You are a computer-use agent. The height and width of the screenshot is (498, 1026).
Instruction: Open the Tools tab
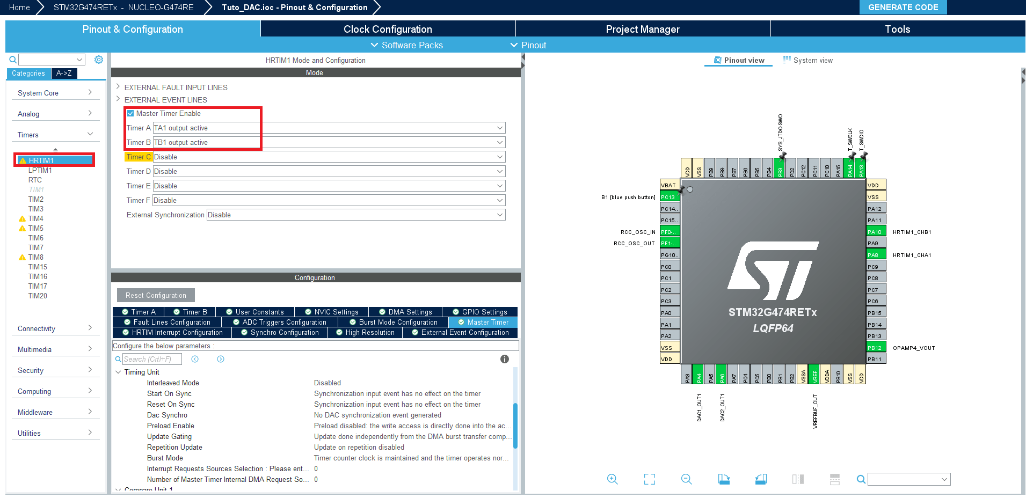tap(898, 29)
